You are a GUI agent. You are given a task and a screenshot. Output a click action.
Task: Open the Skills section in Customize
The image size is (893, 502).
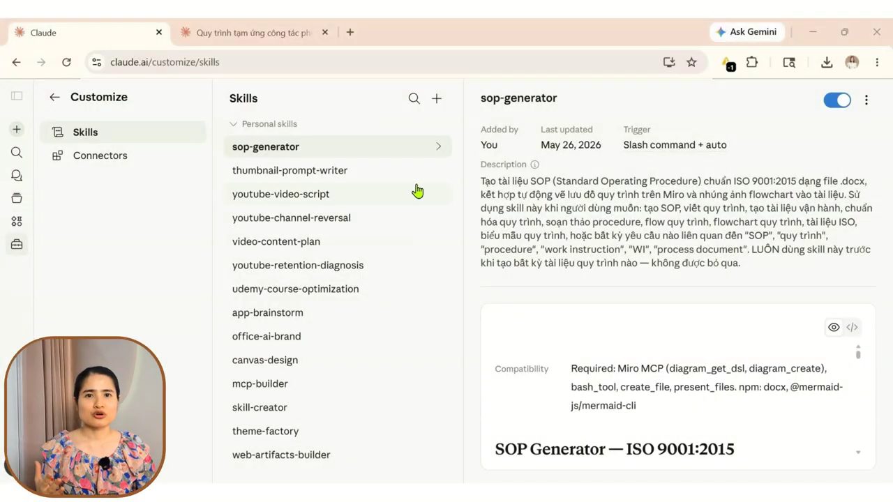tap(123, 132)
